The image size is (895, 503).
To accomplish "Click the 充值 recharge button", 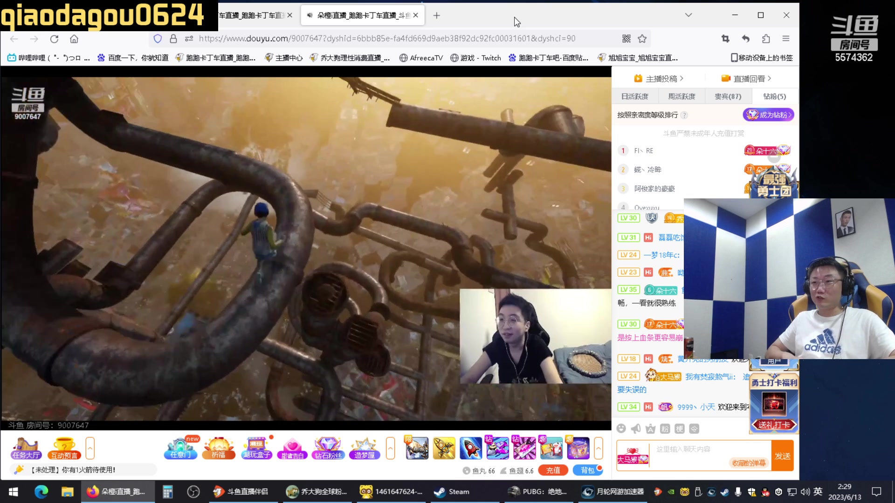I will coord(553,470).
